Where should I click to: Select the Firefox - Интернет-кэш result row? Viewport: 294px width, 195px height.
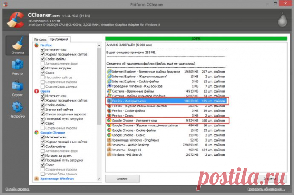click(x=167, y=101)
